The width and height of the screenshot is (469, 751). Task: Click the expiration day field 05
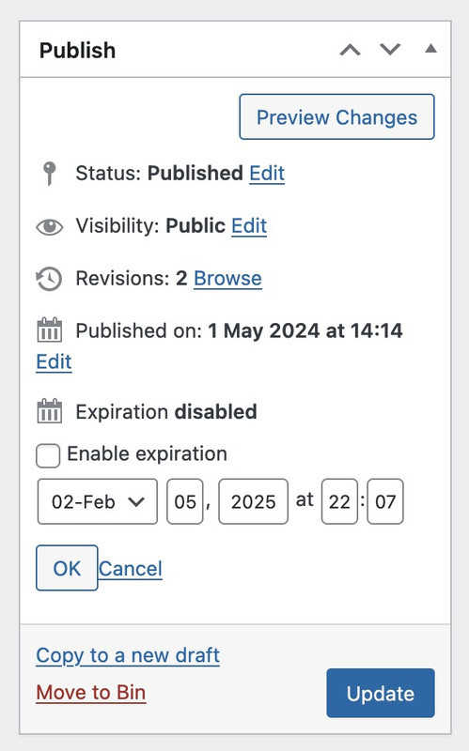click(x=185, y=501)
